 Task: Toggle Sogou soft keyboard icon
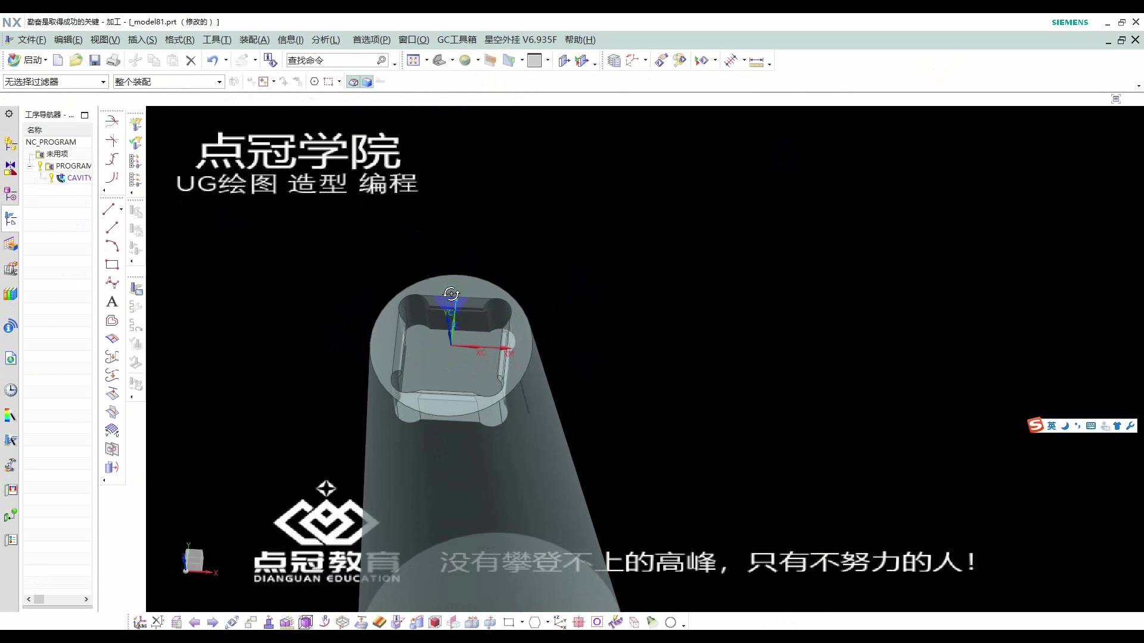coord(1091,426)
